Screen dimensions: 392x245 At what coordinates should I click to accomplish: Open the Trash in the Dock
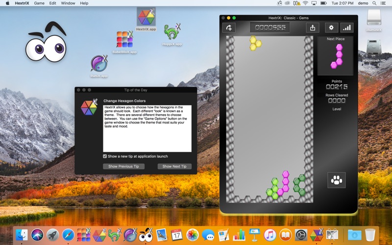[x=370, y=235]
